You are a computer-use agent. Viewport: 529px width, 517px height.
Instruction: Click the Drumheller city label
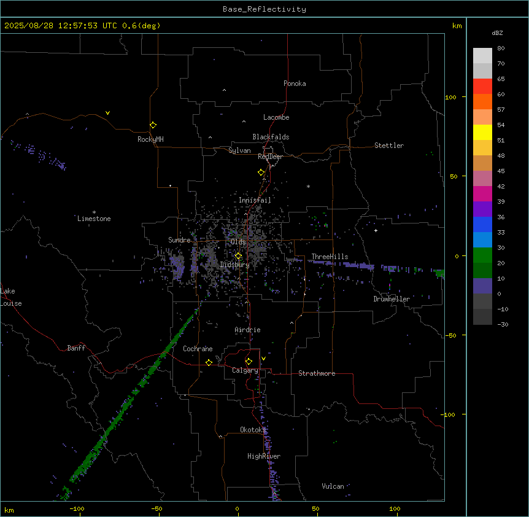[392, 299]
